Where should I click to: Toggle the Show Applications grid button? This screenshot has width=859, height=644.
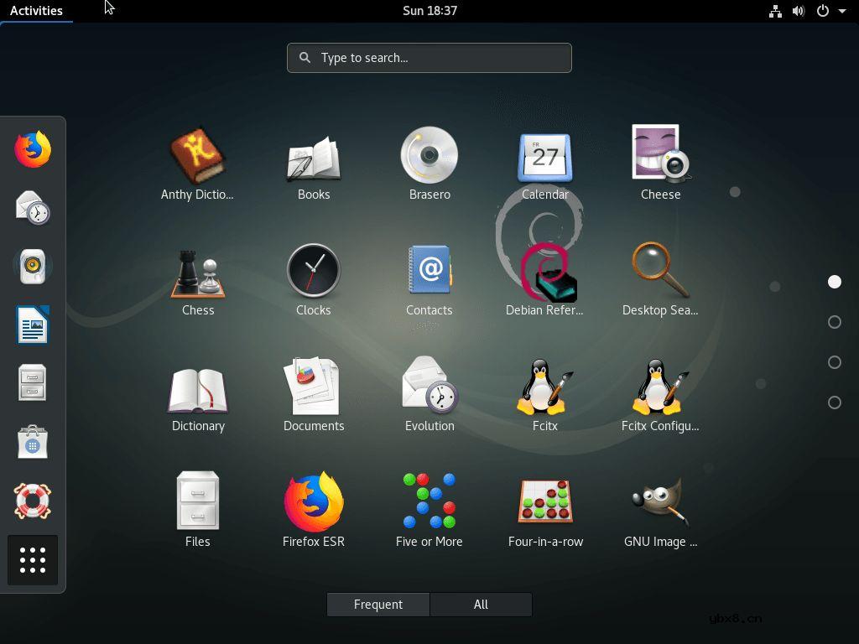(x=33, y=560)
